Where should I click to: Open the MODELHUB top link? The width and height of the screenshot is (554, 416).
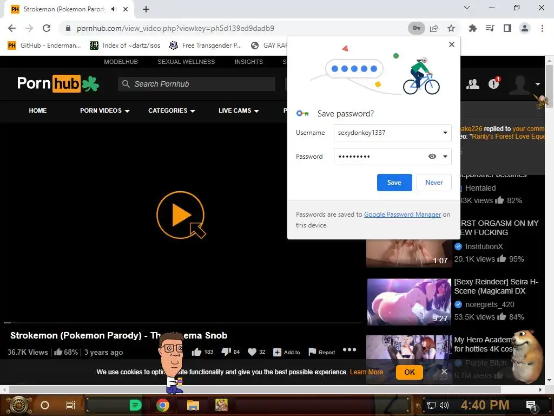121,62
